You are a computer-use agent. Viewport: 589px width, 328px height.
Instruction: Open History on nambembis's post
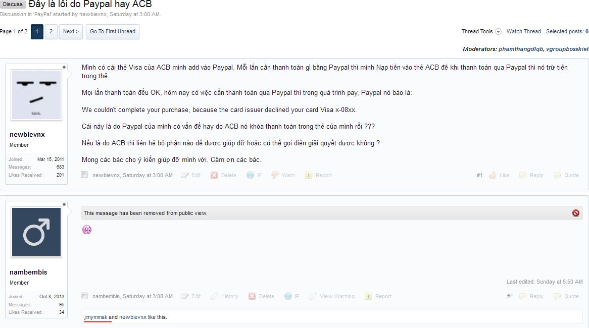point(225,297)
